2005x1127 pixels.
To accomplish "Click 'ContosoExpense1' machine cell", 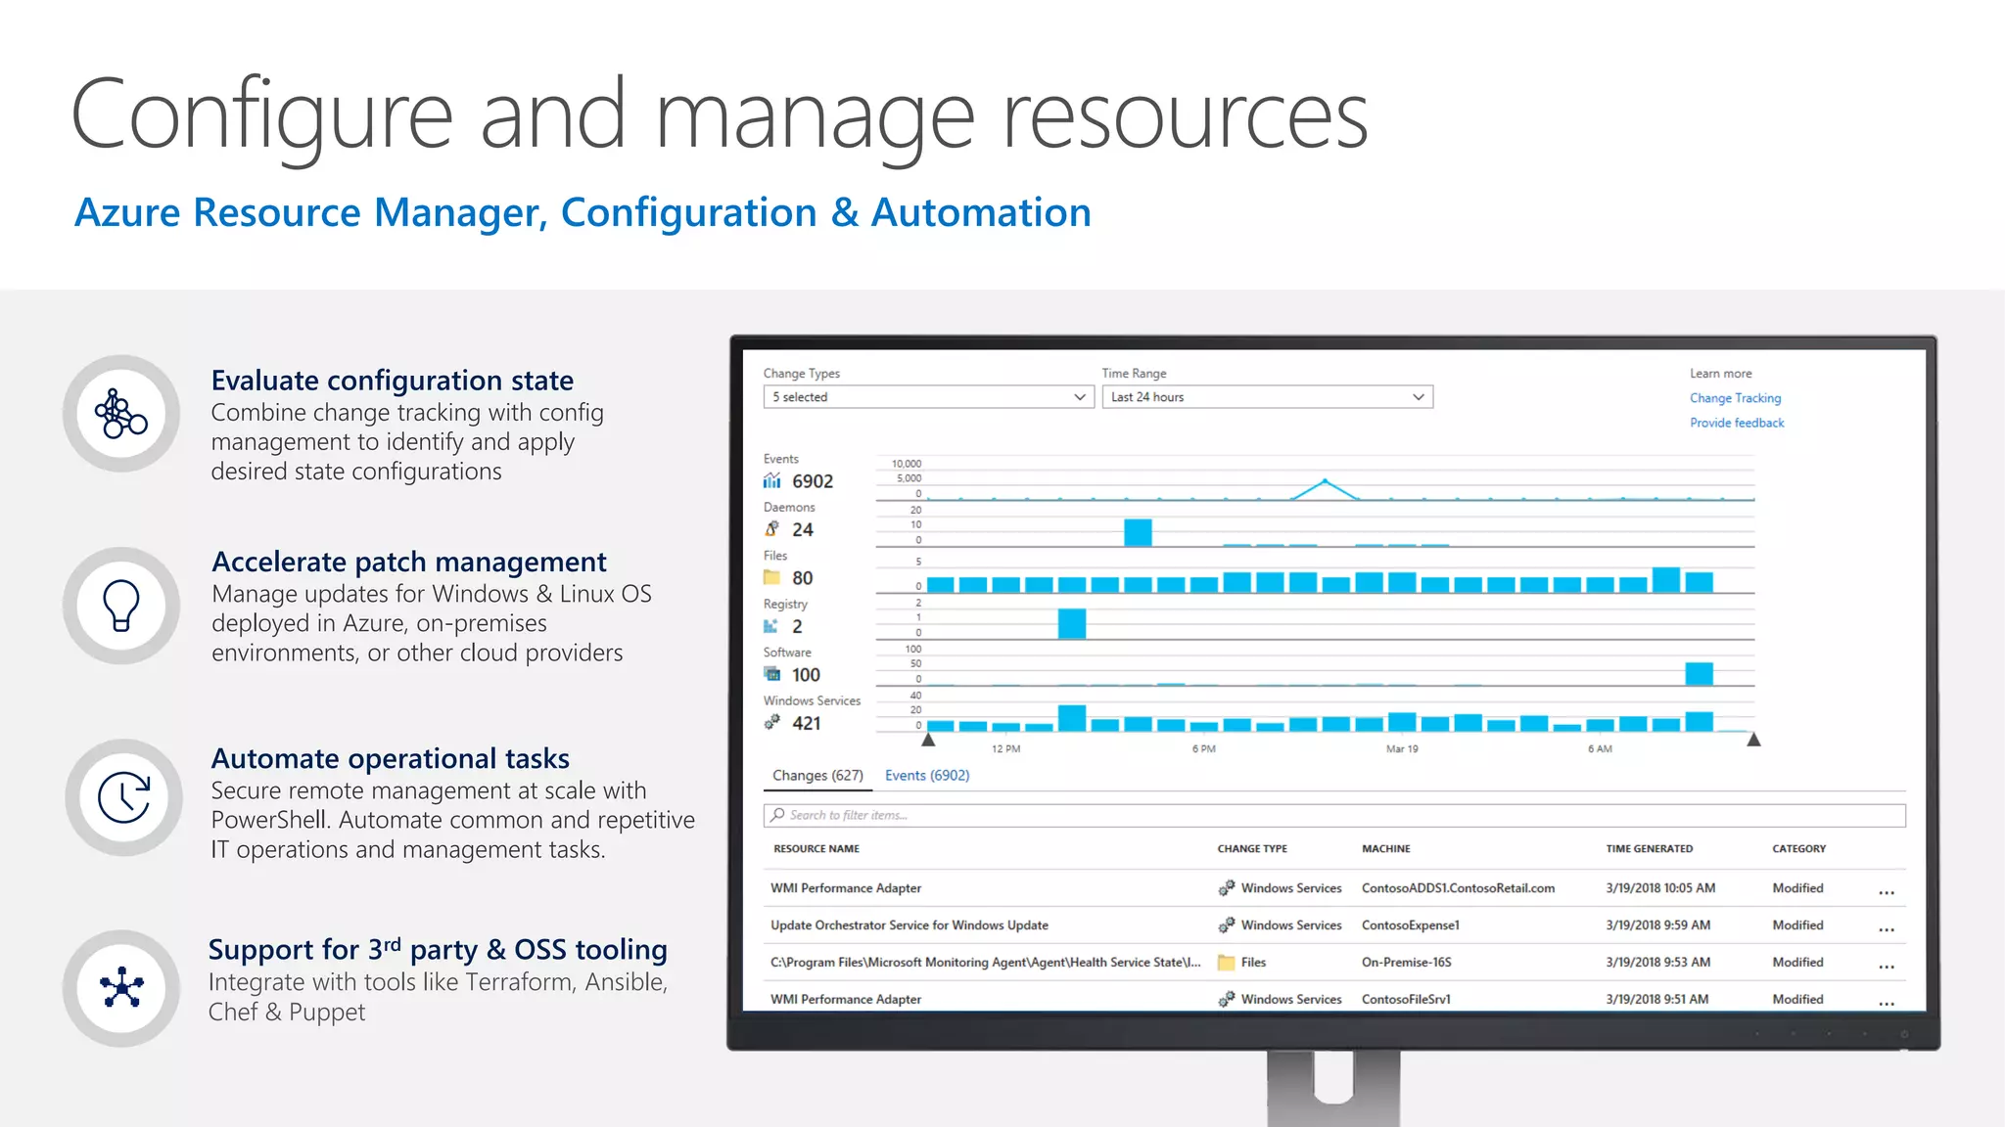I will pyautogui.click(x=1410, y=925).
